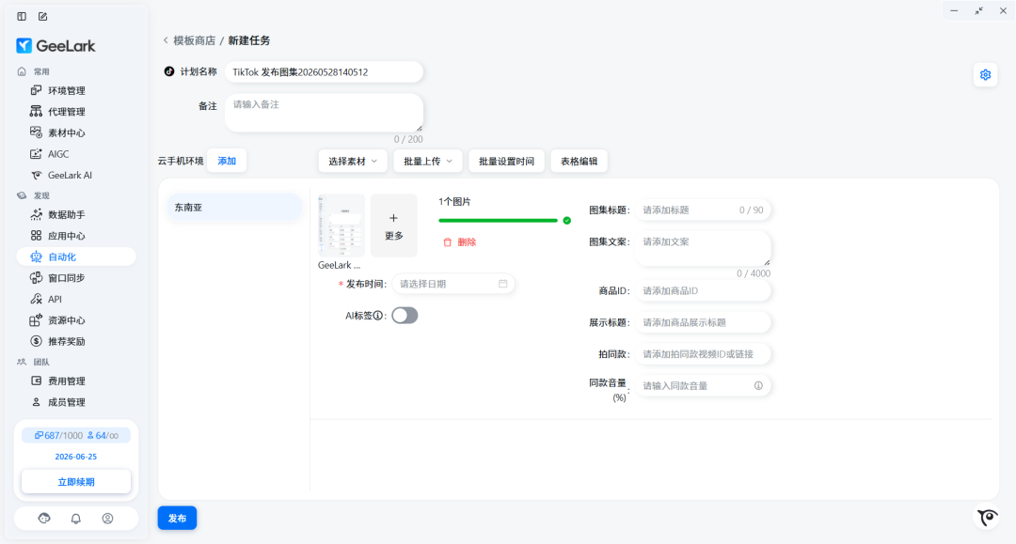This screenshot has height=544, width=1016.
Task: Click the 图集标题 input field
Action: (703, 210)
